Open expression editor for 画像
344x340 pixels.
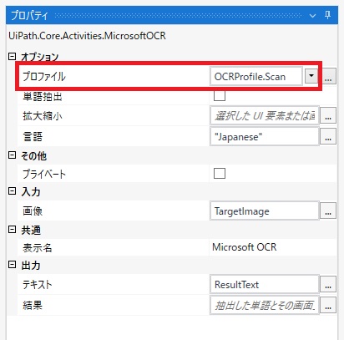[x=328, y=211]
